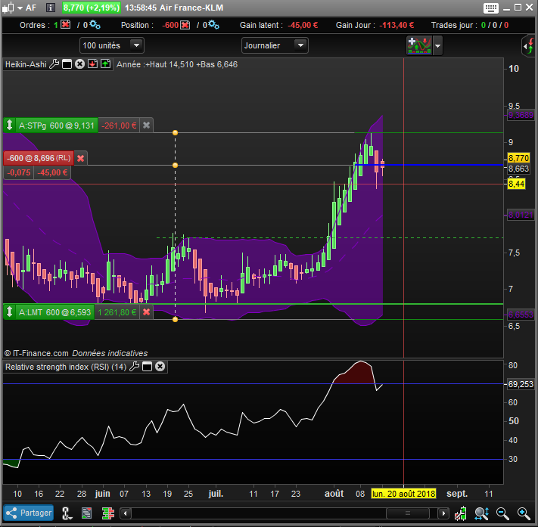Select the -600 @ 8,696 position label
This screenshot has width=538, height=527.
pos(39,158)
